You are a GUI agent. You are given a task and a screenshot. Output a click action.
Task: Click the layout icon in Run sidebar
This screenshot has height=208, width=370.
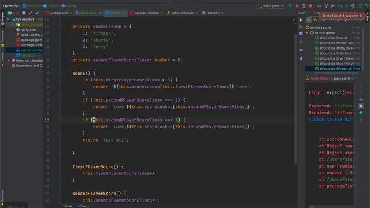point(301,50)
